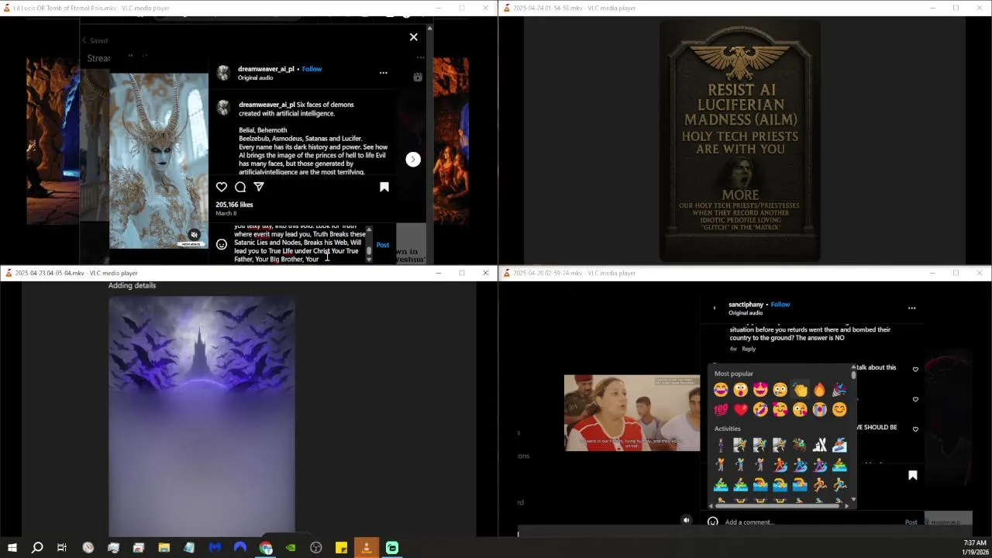Insert the smiling blush emoji at row end
The width and height of the screenshot is (992, 558).
pyautogui.click(x=839, y=409)
